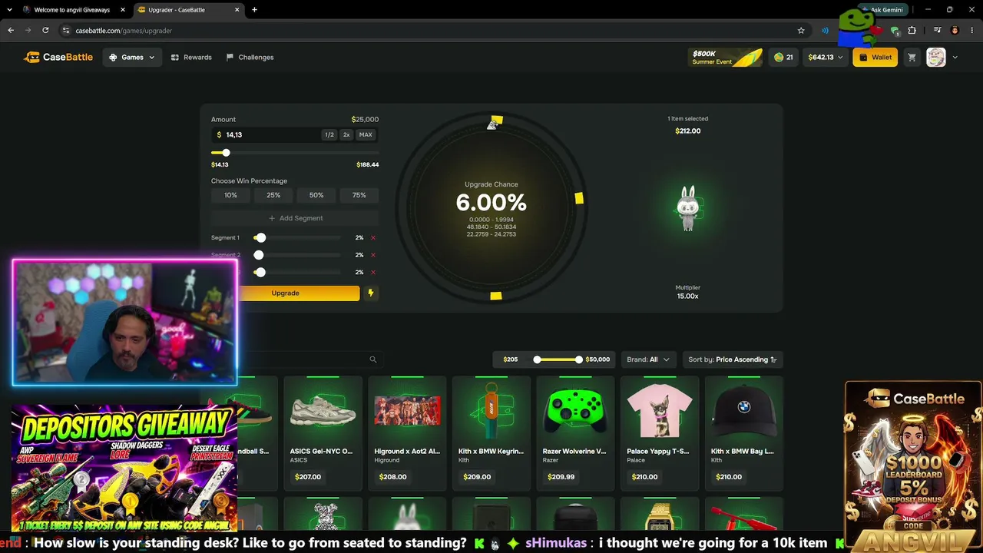Viewport: 983px width, 553px height.
Task: Click the Ask Gemini button
Action: pyautogui.click(x=882, y=10)
